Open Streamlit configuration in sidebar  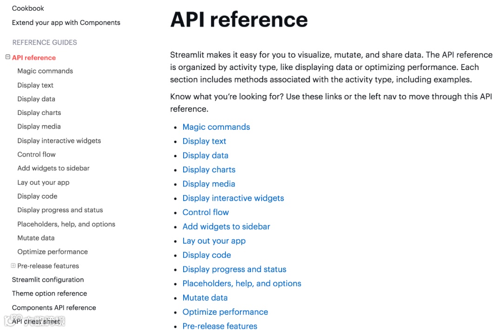pyautogui.click(x=48, y=279)
